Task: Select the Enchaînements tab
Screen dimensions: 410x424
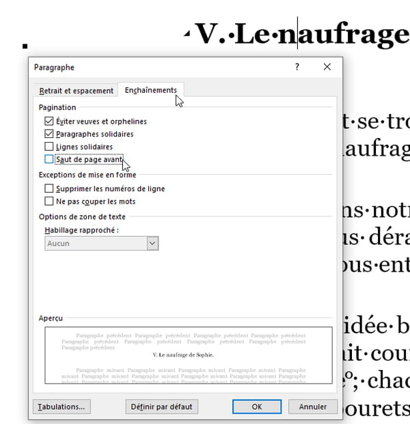Action: 151,90
